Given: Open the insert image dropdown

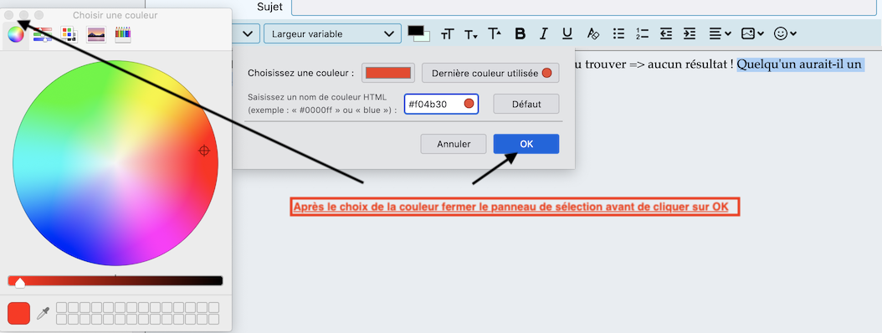Looking at the screenshot, I should (752, 33).
